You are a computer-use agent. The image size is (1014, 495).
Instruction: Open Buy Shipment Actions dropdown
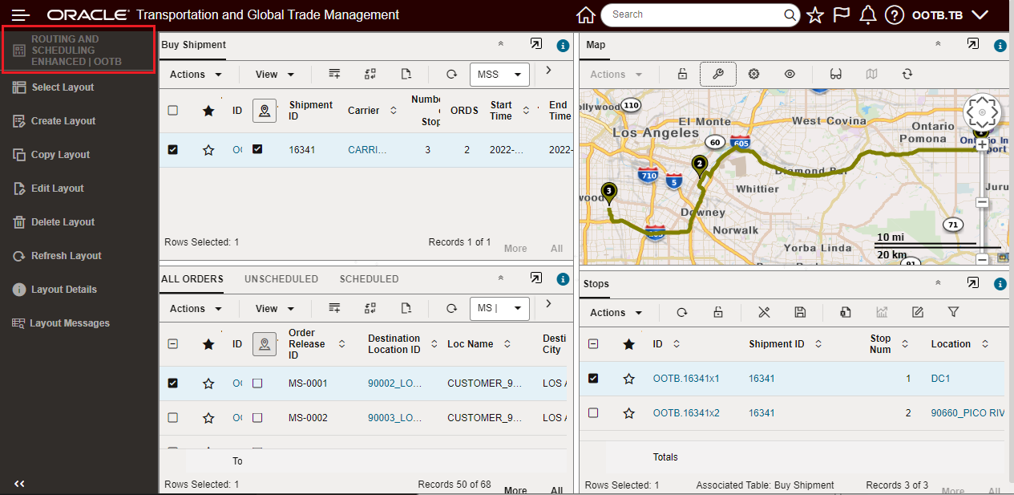[196, 75]
